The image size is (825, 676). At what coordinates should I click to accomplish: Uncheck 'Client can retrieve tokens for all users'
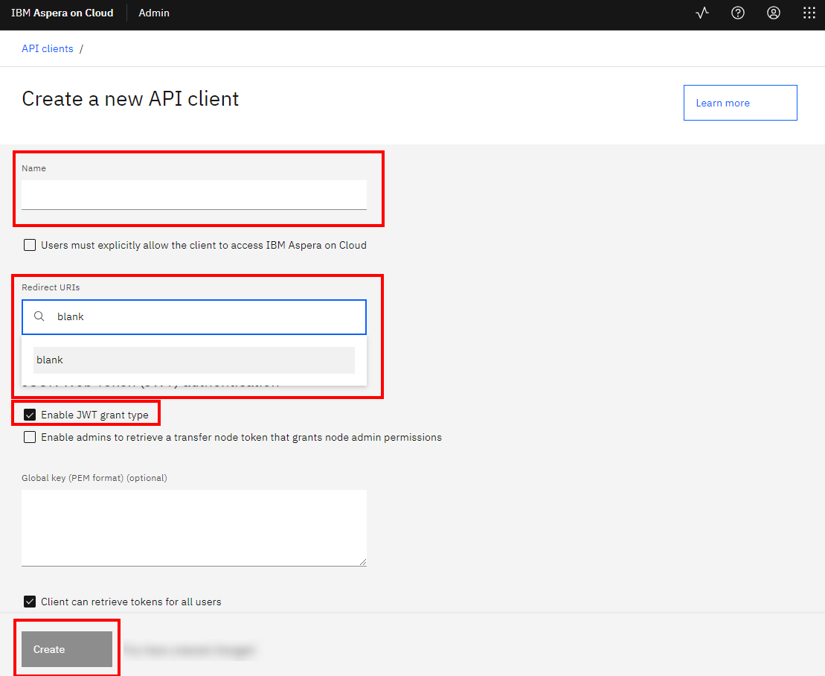click(30, 602)
